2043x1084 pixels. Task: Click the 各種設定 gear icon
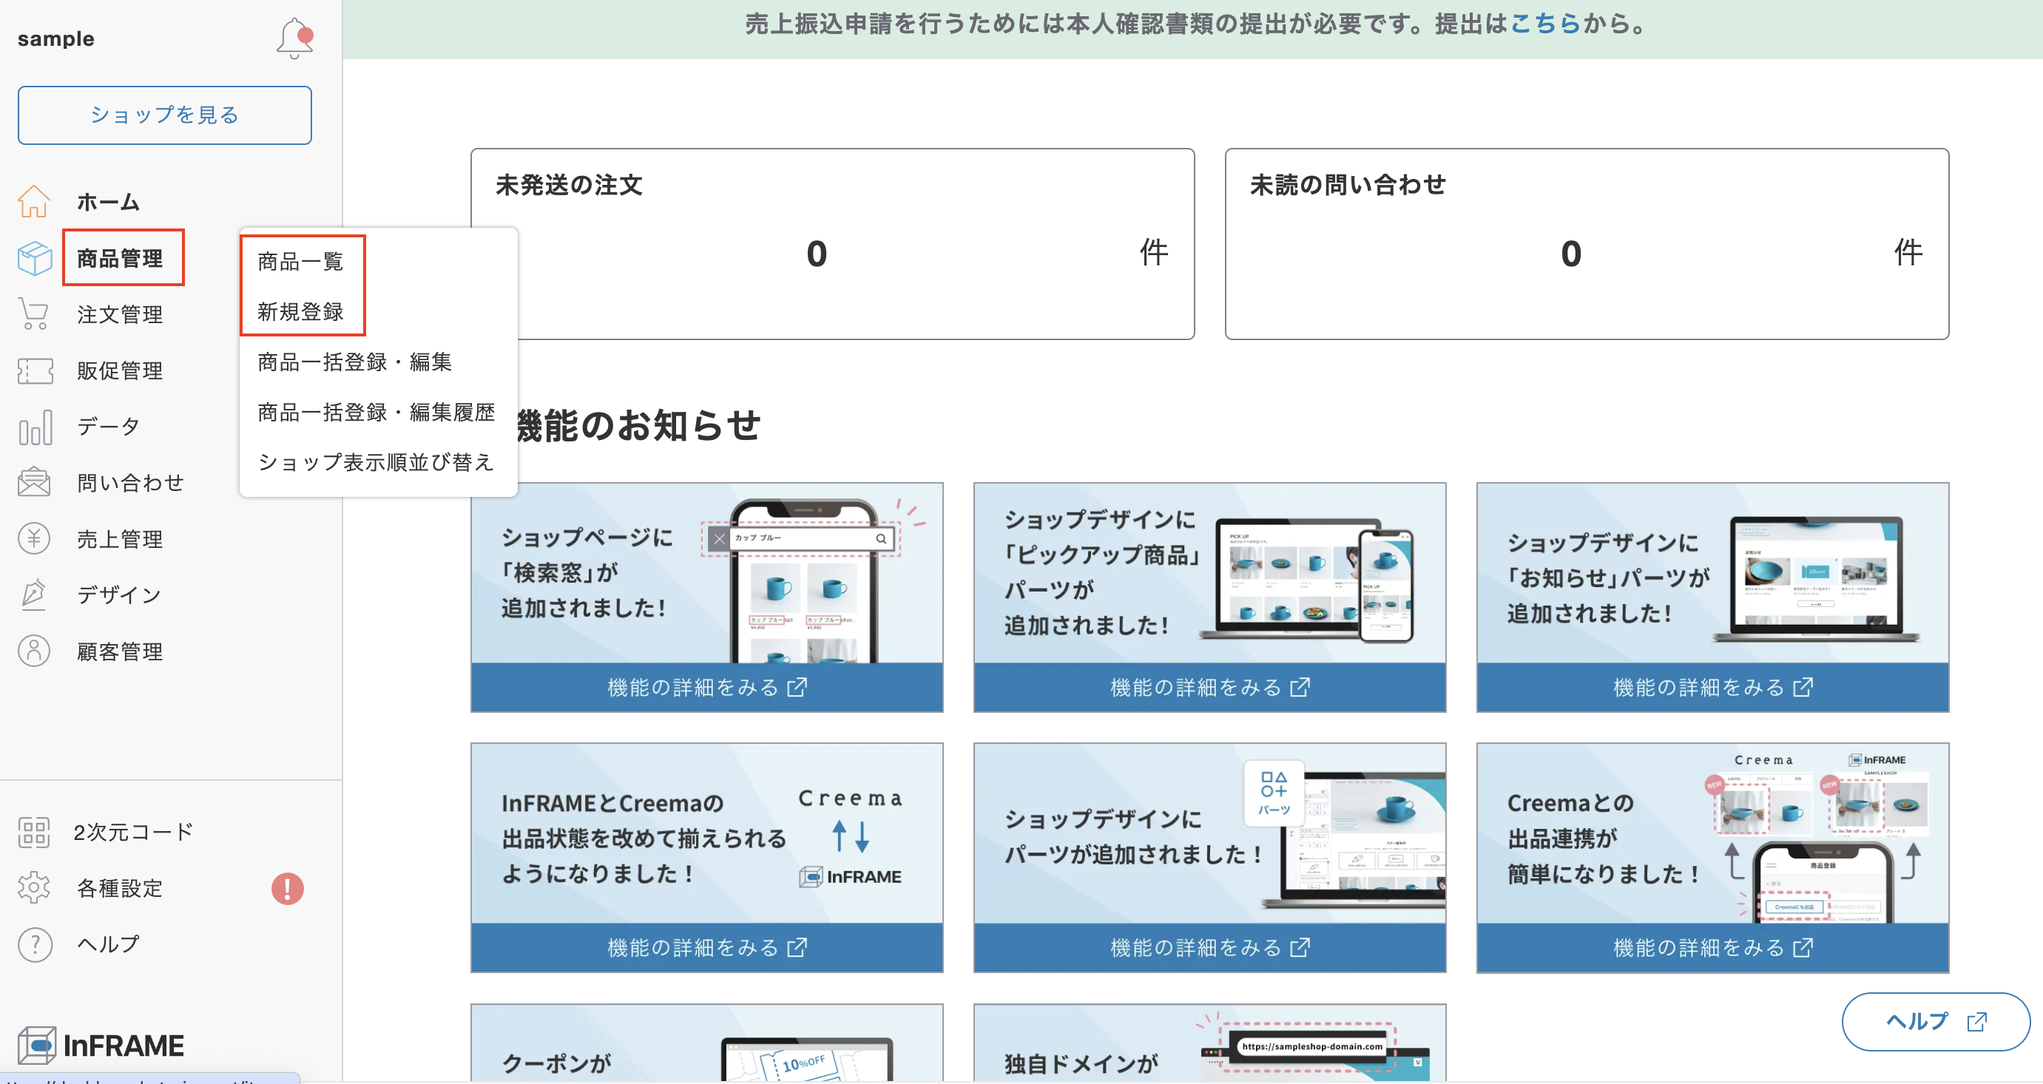pyautogui.click(x=34, y=888)
